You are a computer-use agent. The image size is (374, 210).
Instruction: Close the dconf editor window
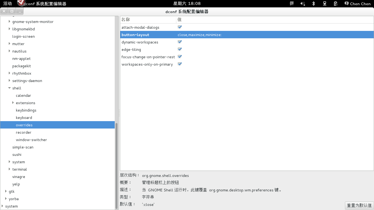pos(4,11)
